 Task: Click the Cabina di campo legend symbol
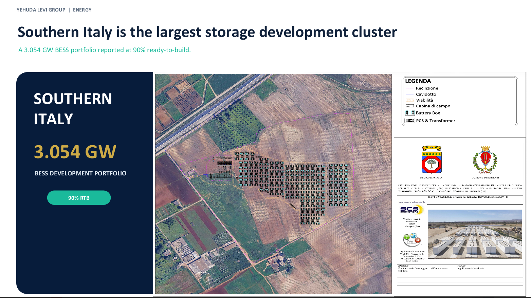(x=410, y=106)
